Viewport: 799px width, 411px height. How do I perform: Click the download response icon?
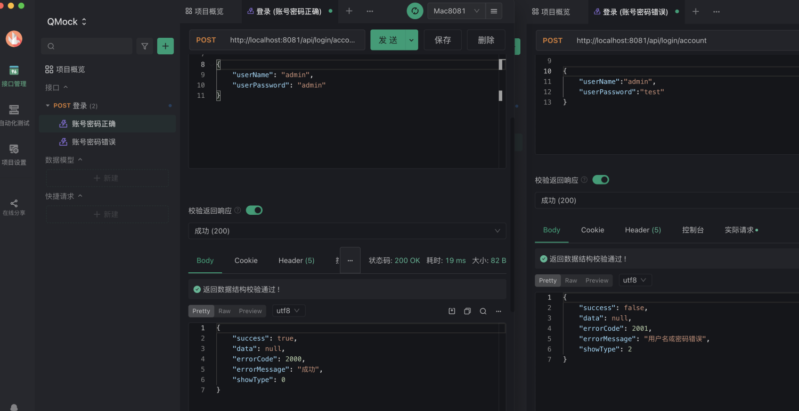pyautogui.click(x=452, y=311)
